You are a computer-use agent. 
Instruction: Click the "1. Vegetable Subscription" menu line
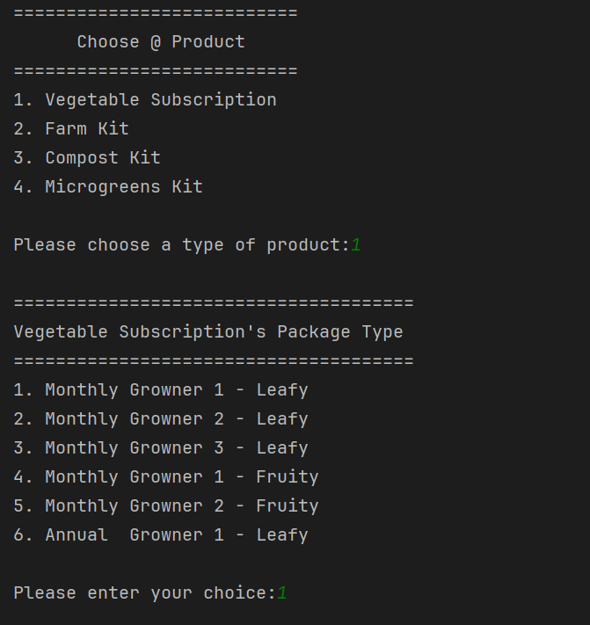[145, 100]
